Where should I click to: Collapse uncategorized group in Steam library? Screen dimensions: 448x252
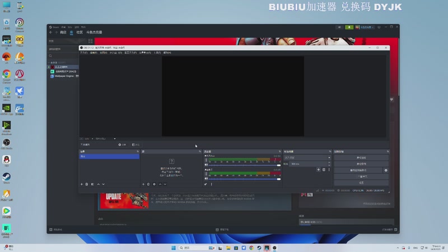pos(49,63)
